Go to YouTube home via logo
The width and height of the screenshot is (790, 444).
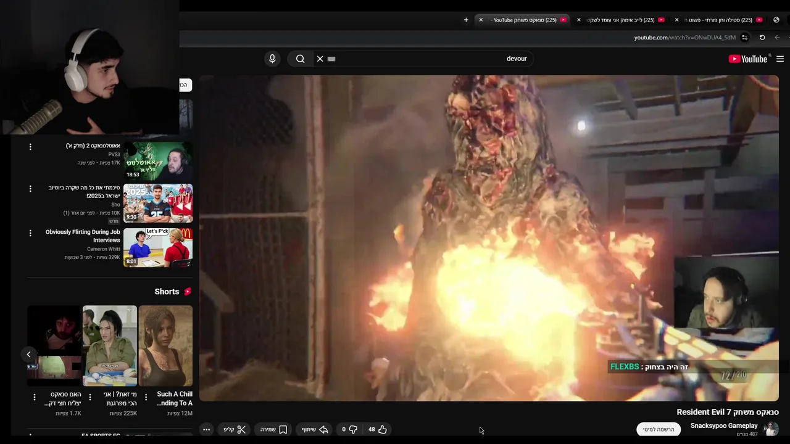748,59
